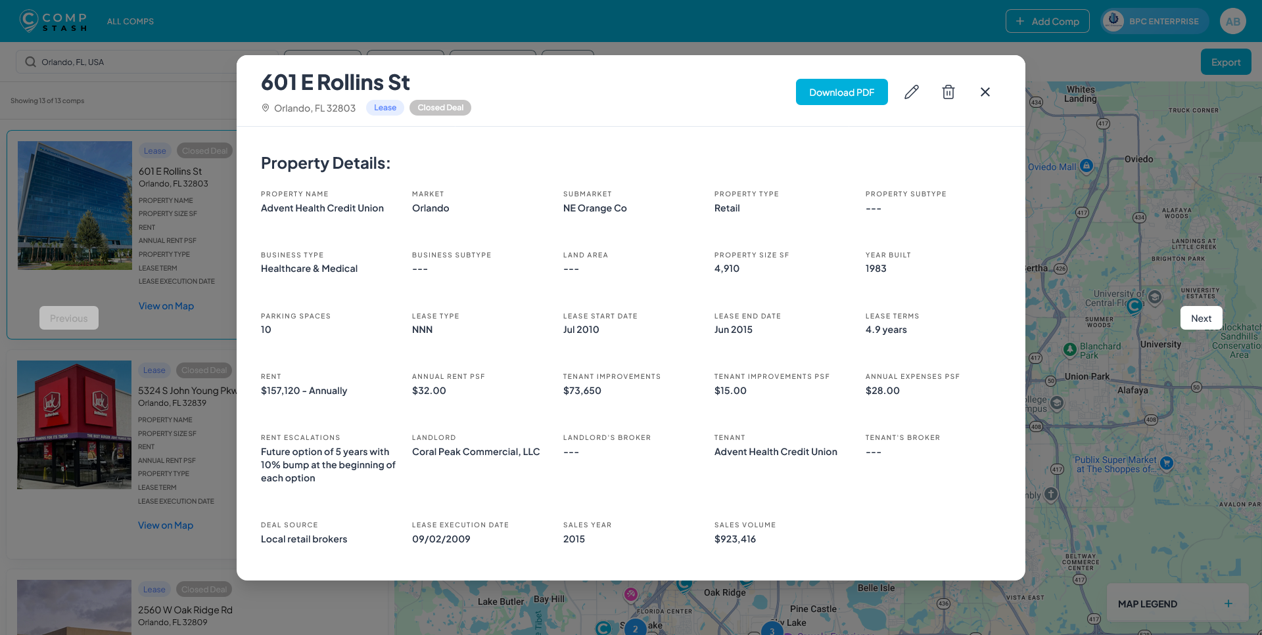1262x635 pixels.
Task: Close the property details modal
Action: [985, 92]
